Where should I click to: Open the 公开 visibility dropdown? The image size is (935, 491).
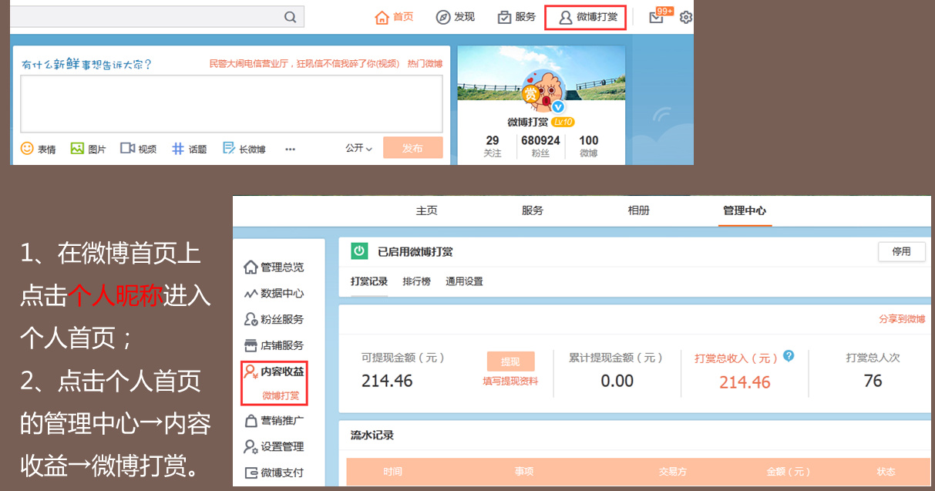tap(358, 148)
